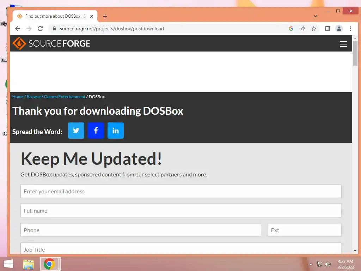The width and height of the screenshot is (361, 271).
Task: Click the address bar URL
Action: coord(112,29)
